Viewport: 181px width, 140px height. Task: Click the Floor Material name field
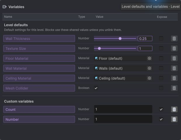39,58
